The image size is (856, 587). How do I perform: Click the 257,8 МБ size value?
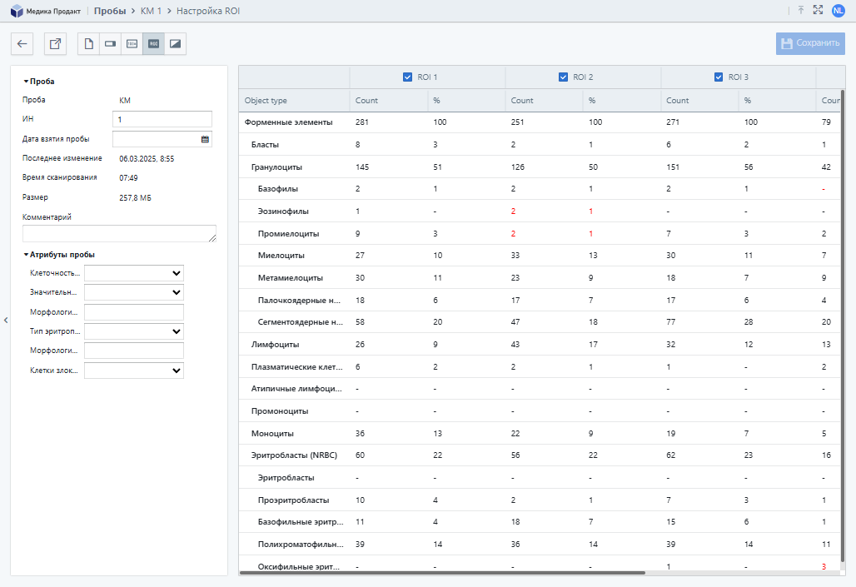coord(135,197)
